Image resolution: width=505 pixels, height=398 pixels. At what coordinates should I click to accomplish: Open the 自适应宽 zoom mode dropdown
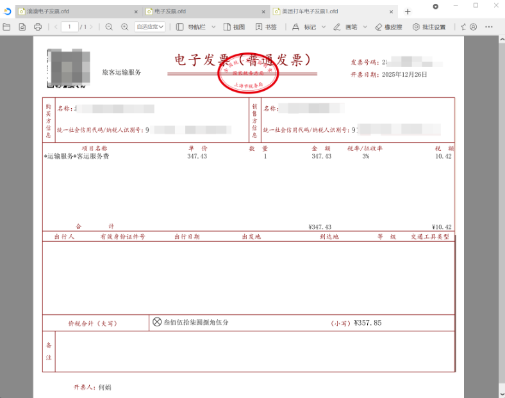[x=150, y=27]
